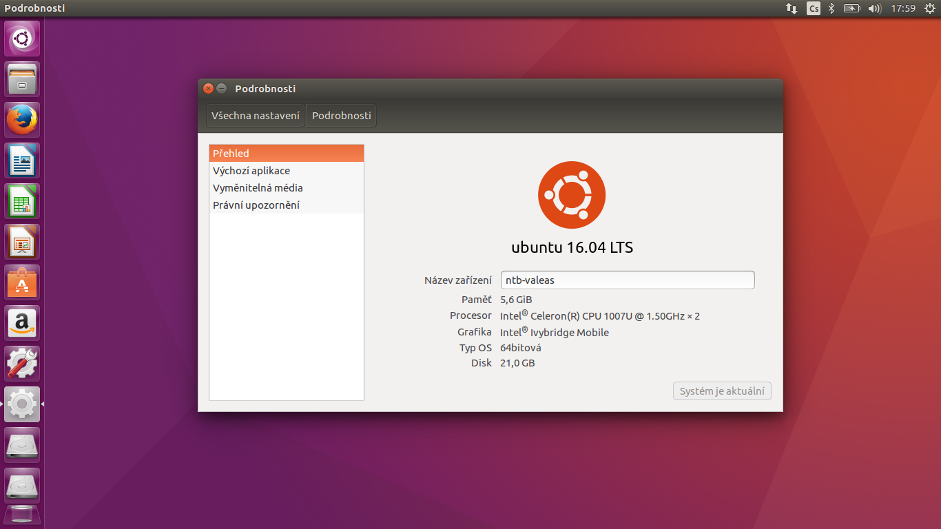This screenshot has height=529, width=941.
Task: Open the Files manager from the launcher
Action: (22, 79)
